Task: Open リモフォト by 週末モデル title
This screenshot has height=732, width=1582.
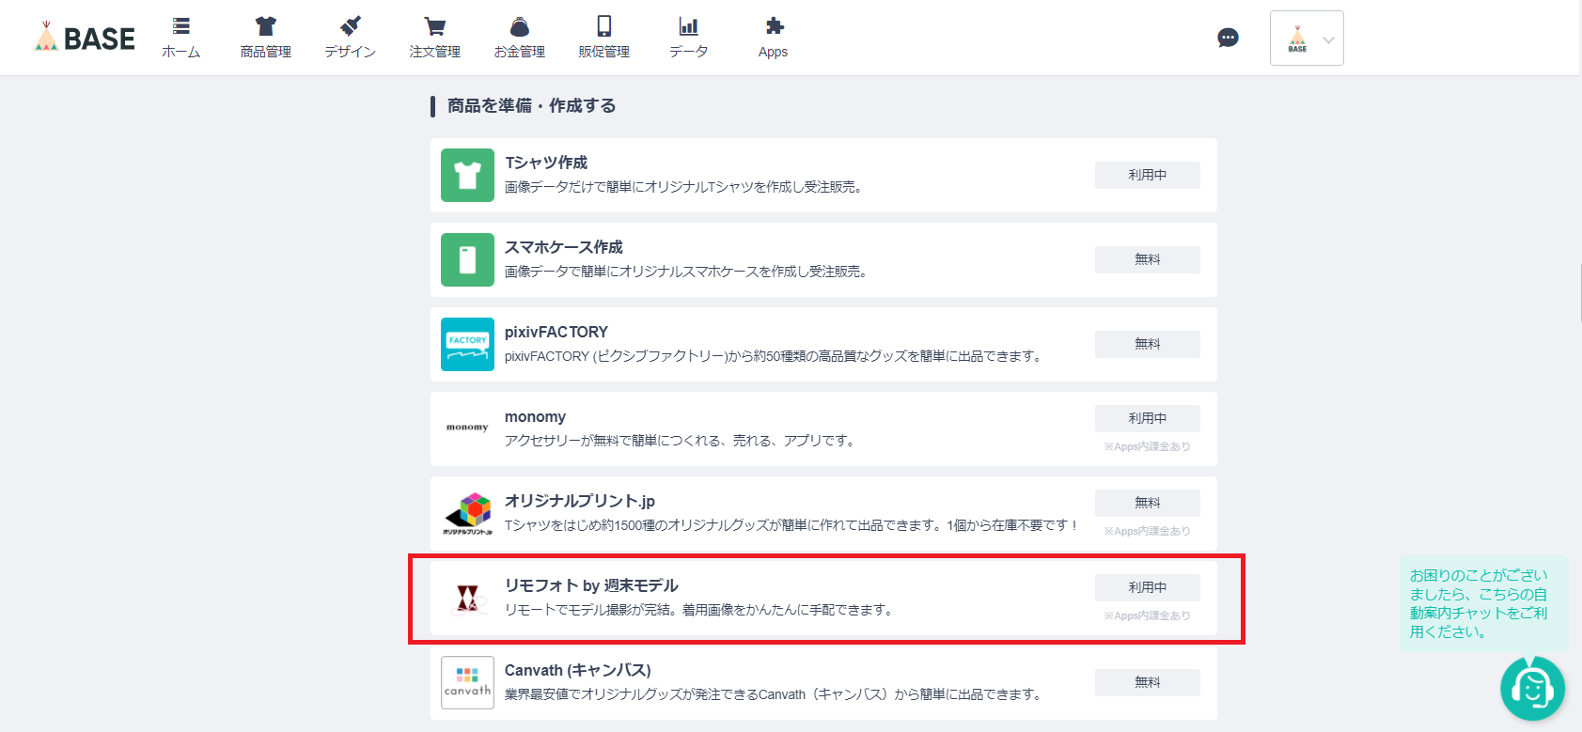Action: [x=591, y=585]
